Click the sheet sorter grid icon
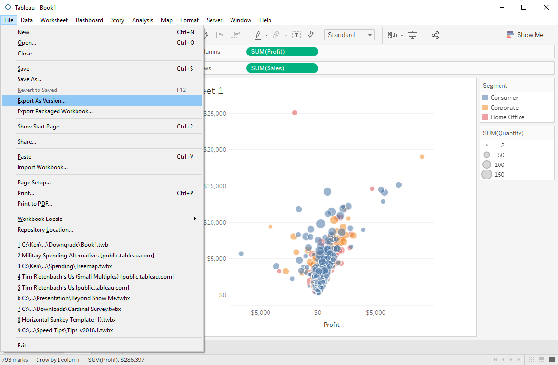Screen dimensions: 558x365 531,359
